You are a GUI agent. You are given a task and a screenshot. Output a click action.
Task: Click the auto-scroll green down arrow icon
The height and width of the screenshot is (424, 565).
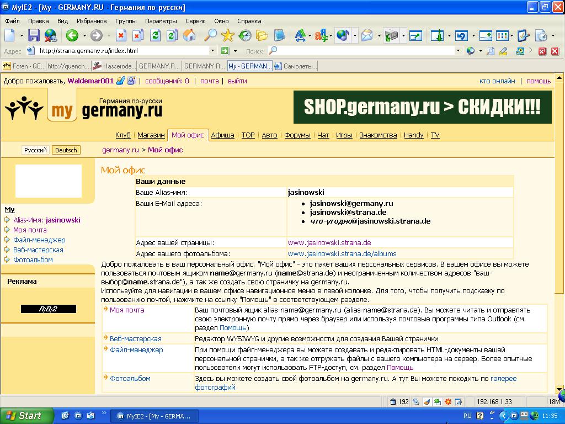[x=437, y=35]
